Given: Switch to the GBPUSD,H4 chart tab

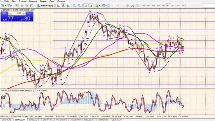Looking at the screenshot, I should (20, 120).
